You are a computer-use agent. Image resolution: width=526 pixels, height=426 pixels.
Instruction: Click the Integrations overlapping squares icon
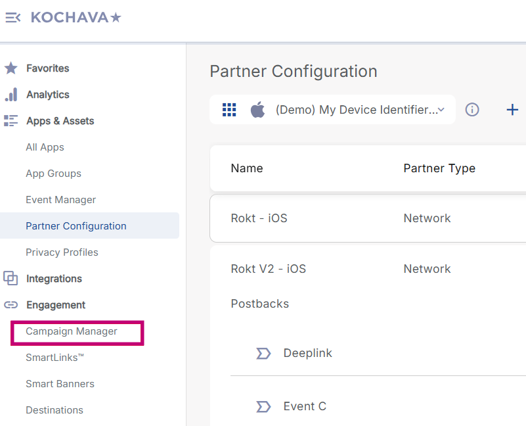(x=11, y=279)
